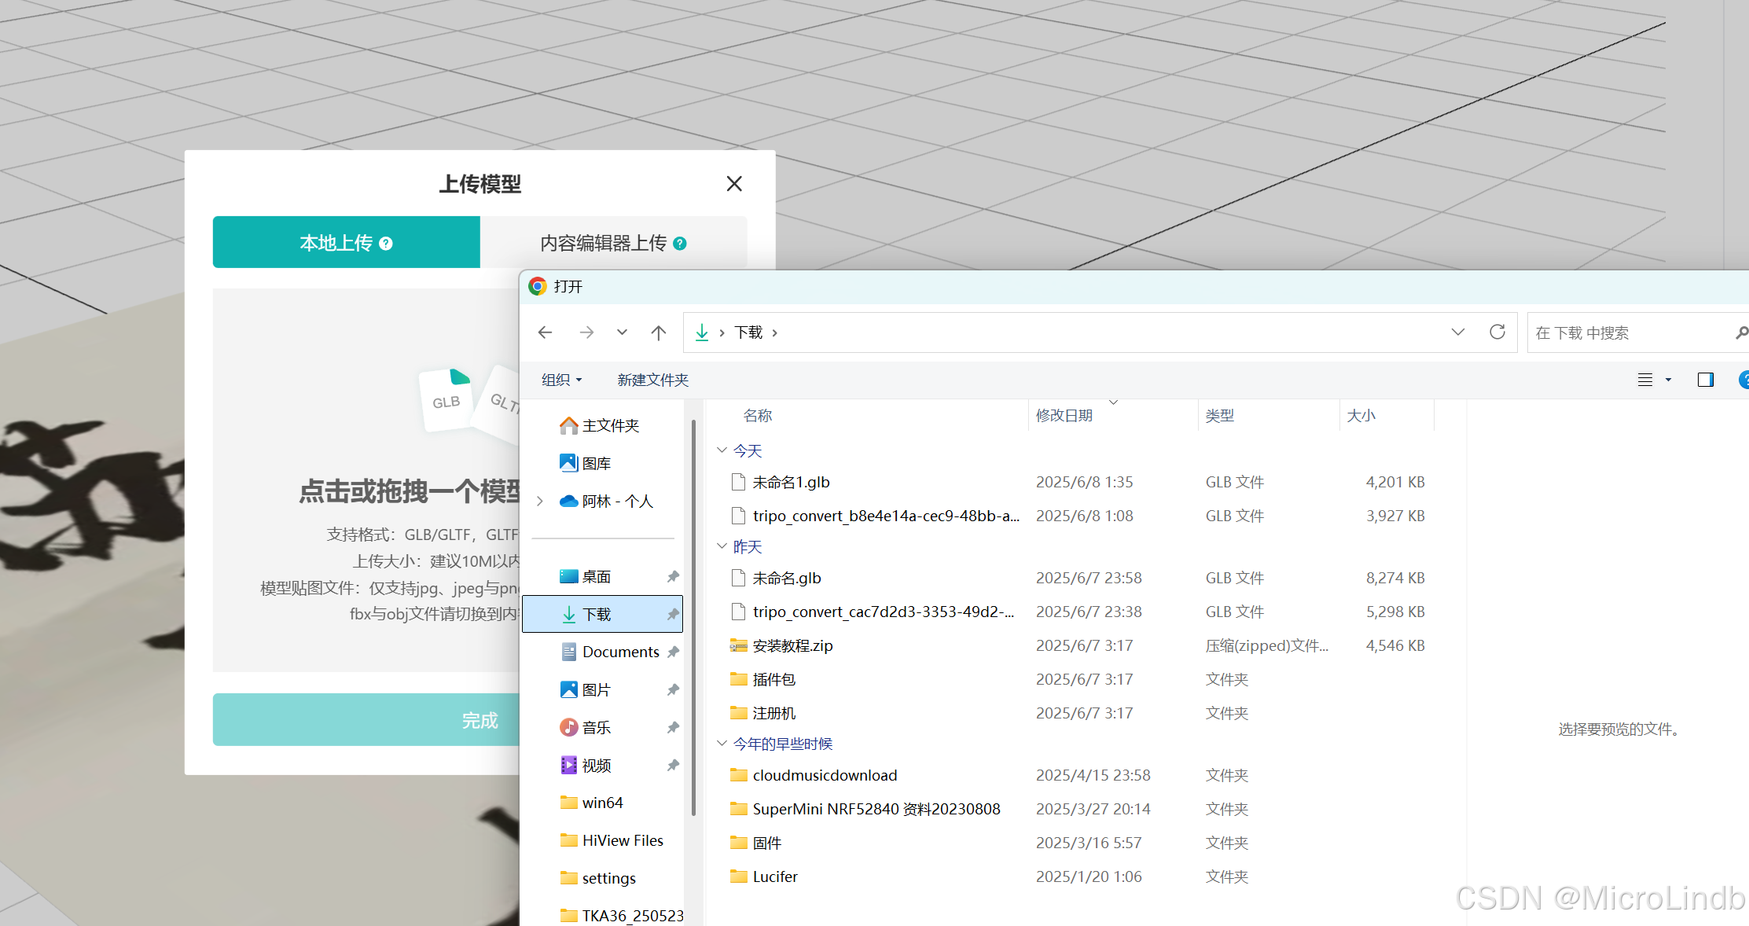Viewport: 1749px width, 926px height.
Task: Select the 未命名1.glb file
Action: (791, 482)
